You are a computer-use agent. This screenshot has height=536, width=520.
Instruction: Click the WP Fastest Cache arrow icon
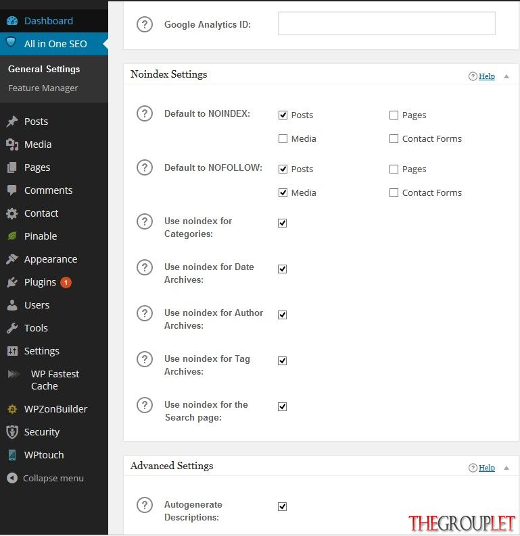click(14, 374)
